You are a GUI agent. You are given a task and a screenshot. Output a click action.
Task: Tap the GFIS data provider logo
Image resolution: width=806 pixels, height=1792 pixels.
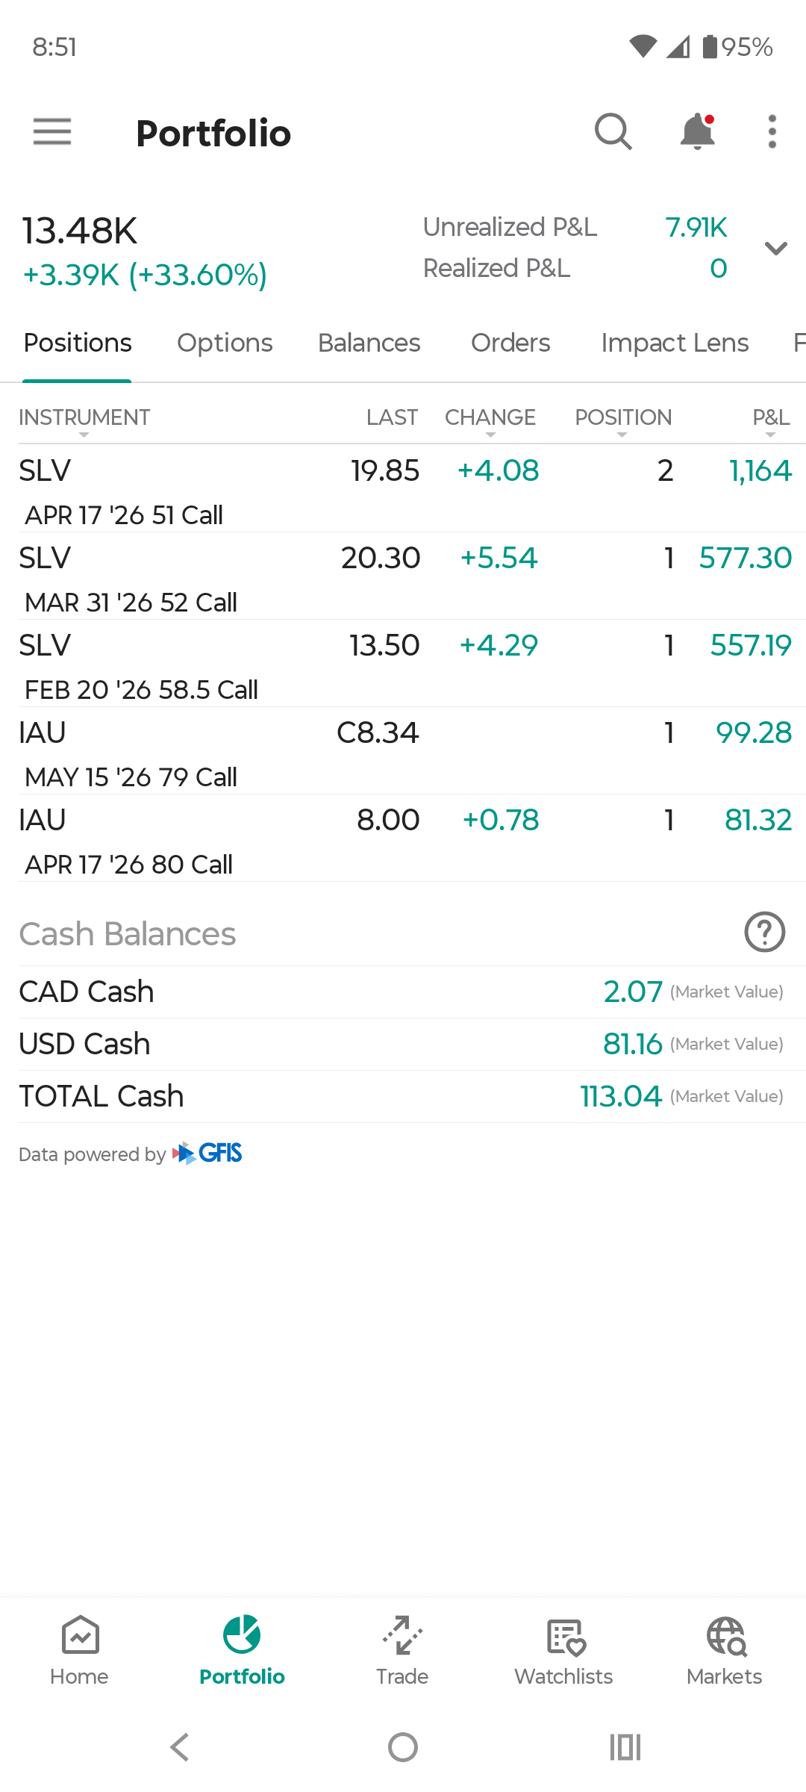click(x=208, y=1154)
